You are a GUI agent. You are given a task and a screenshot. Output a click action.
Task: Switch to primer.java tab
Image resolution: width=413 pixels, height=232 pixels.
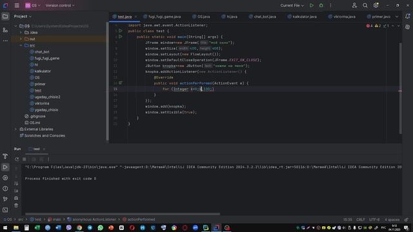click(x=379, y=17)
